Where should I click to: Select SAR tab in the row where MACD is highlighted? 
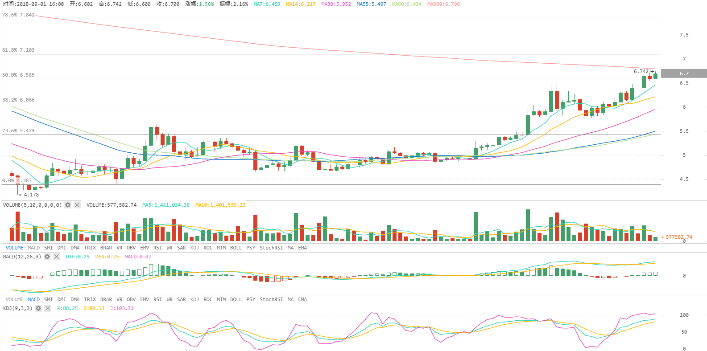click(181, 299)
